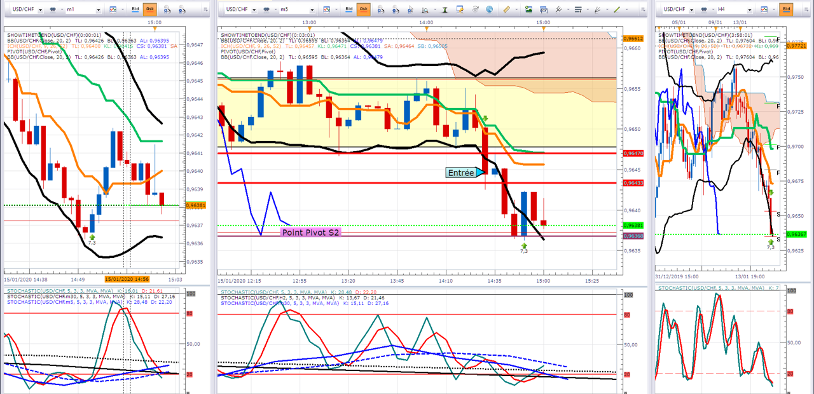Screen dimensions: 814x394
Task: Open the m5 timeframe dropdown
Action: tap(312, 10)
